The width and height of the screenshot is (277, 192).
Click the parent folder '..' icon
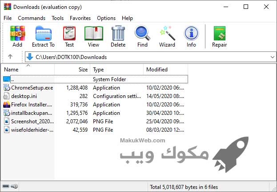coord(7,79)
